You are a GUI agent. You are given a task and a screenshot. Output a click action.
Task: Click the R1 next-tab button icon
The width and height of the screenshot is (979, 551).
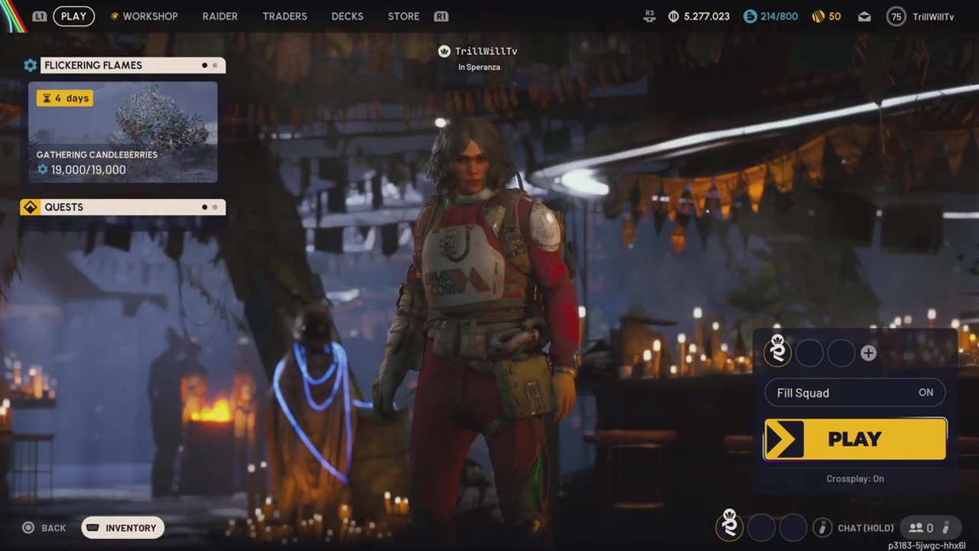pyautogui.click(x=441, y=16)
